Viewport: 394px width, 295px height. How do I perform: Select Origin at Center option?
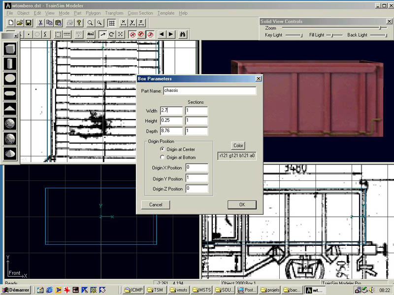click(x=163, y=149)
